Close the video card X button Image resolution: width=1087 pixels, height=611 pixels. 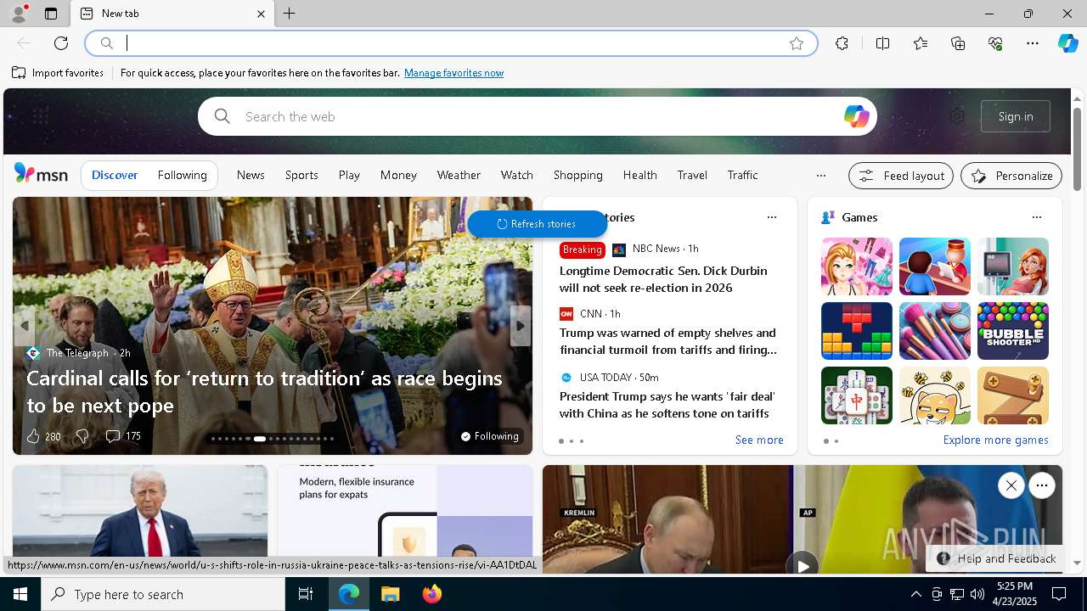(x=1011, y=485)
